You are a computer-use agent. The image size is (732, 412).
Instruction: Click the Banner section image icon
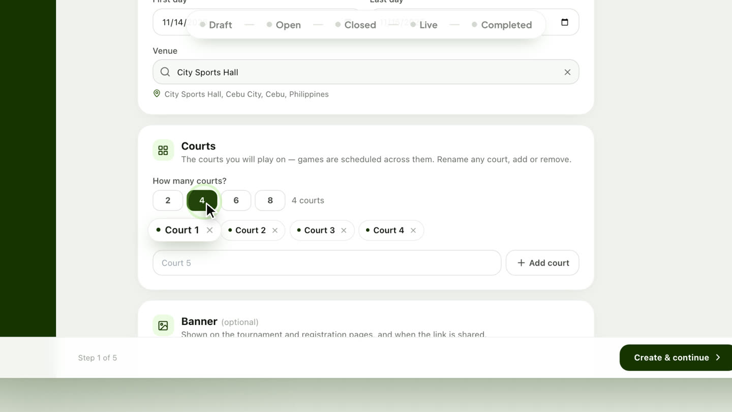tap(163, 326)
